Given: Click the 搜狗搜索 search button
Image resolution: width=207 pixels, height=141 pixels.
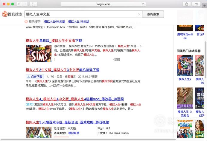Looking at the screenshot, I should 153,14.
